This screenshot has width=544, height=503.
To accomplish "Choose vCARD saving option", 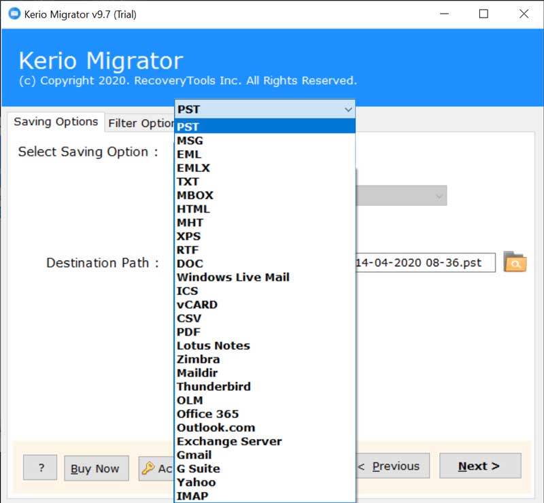I will [265, 305].
